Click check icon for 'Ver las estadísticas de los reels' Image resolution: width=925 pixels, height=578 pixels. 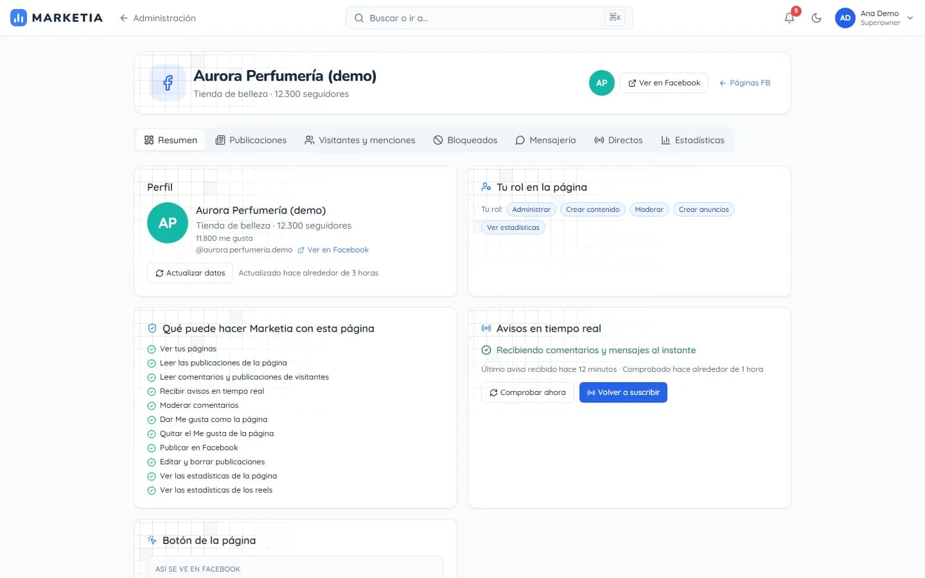[152, 491]
